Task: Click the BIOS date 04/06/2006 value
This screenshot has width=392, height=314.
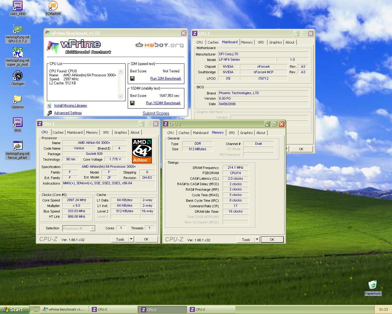Action: (x=263, y=104)
